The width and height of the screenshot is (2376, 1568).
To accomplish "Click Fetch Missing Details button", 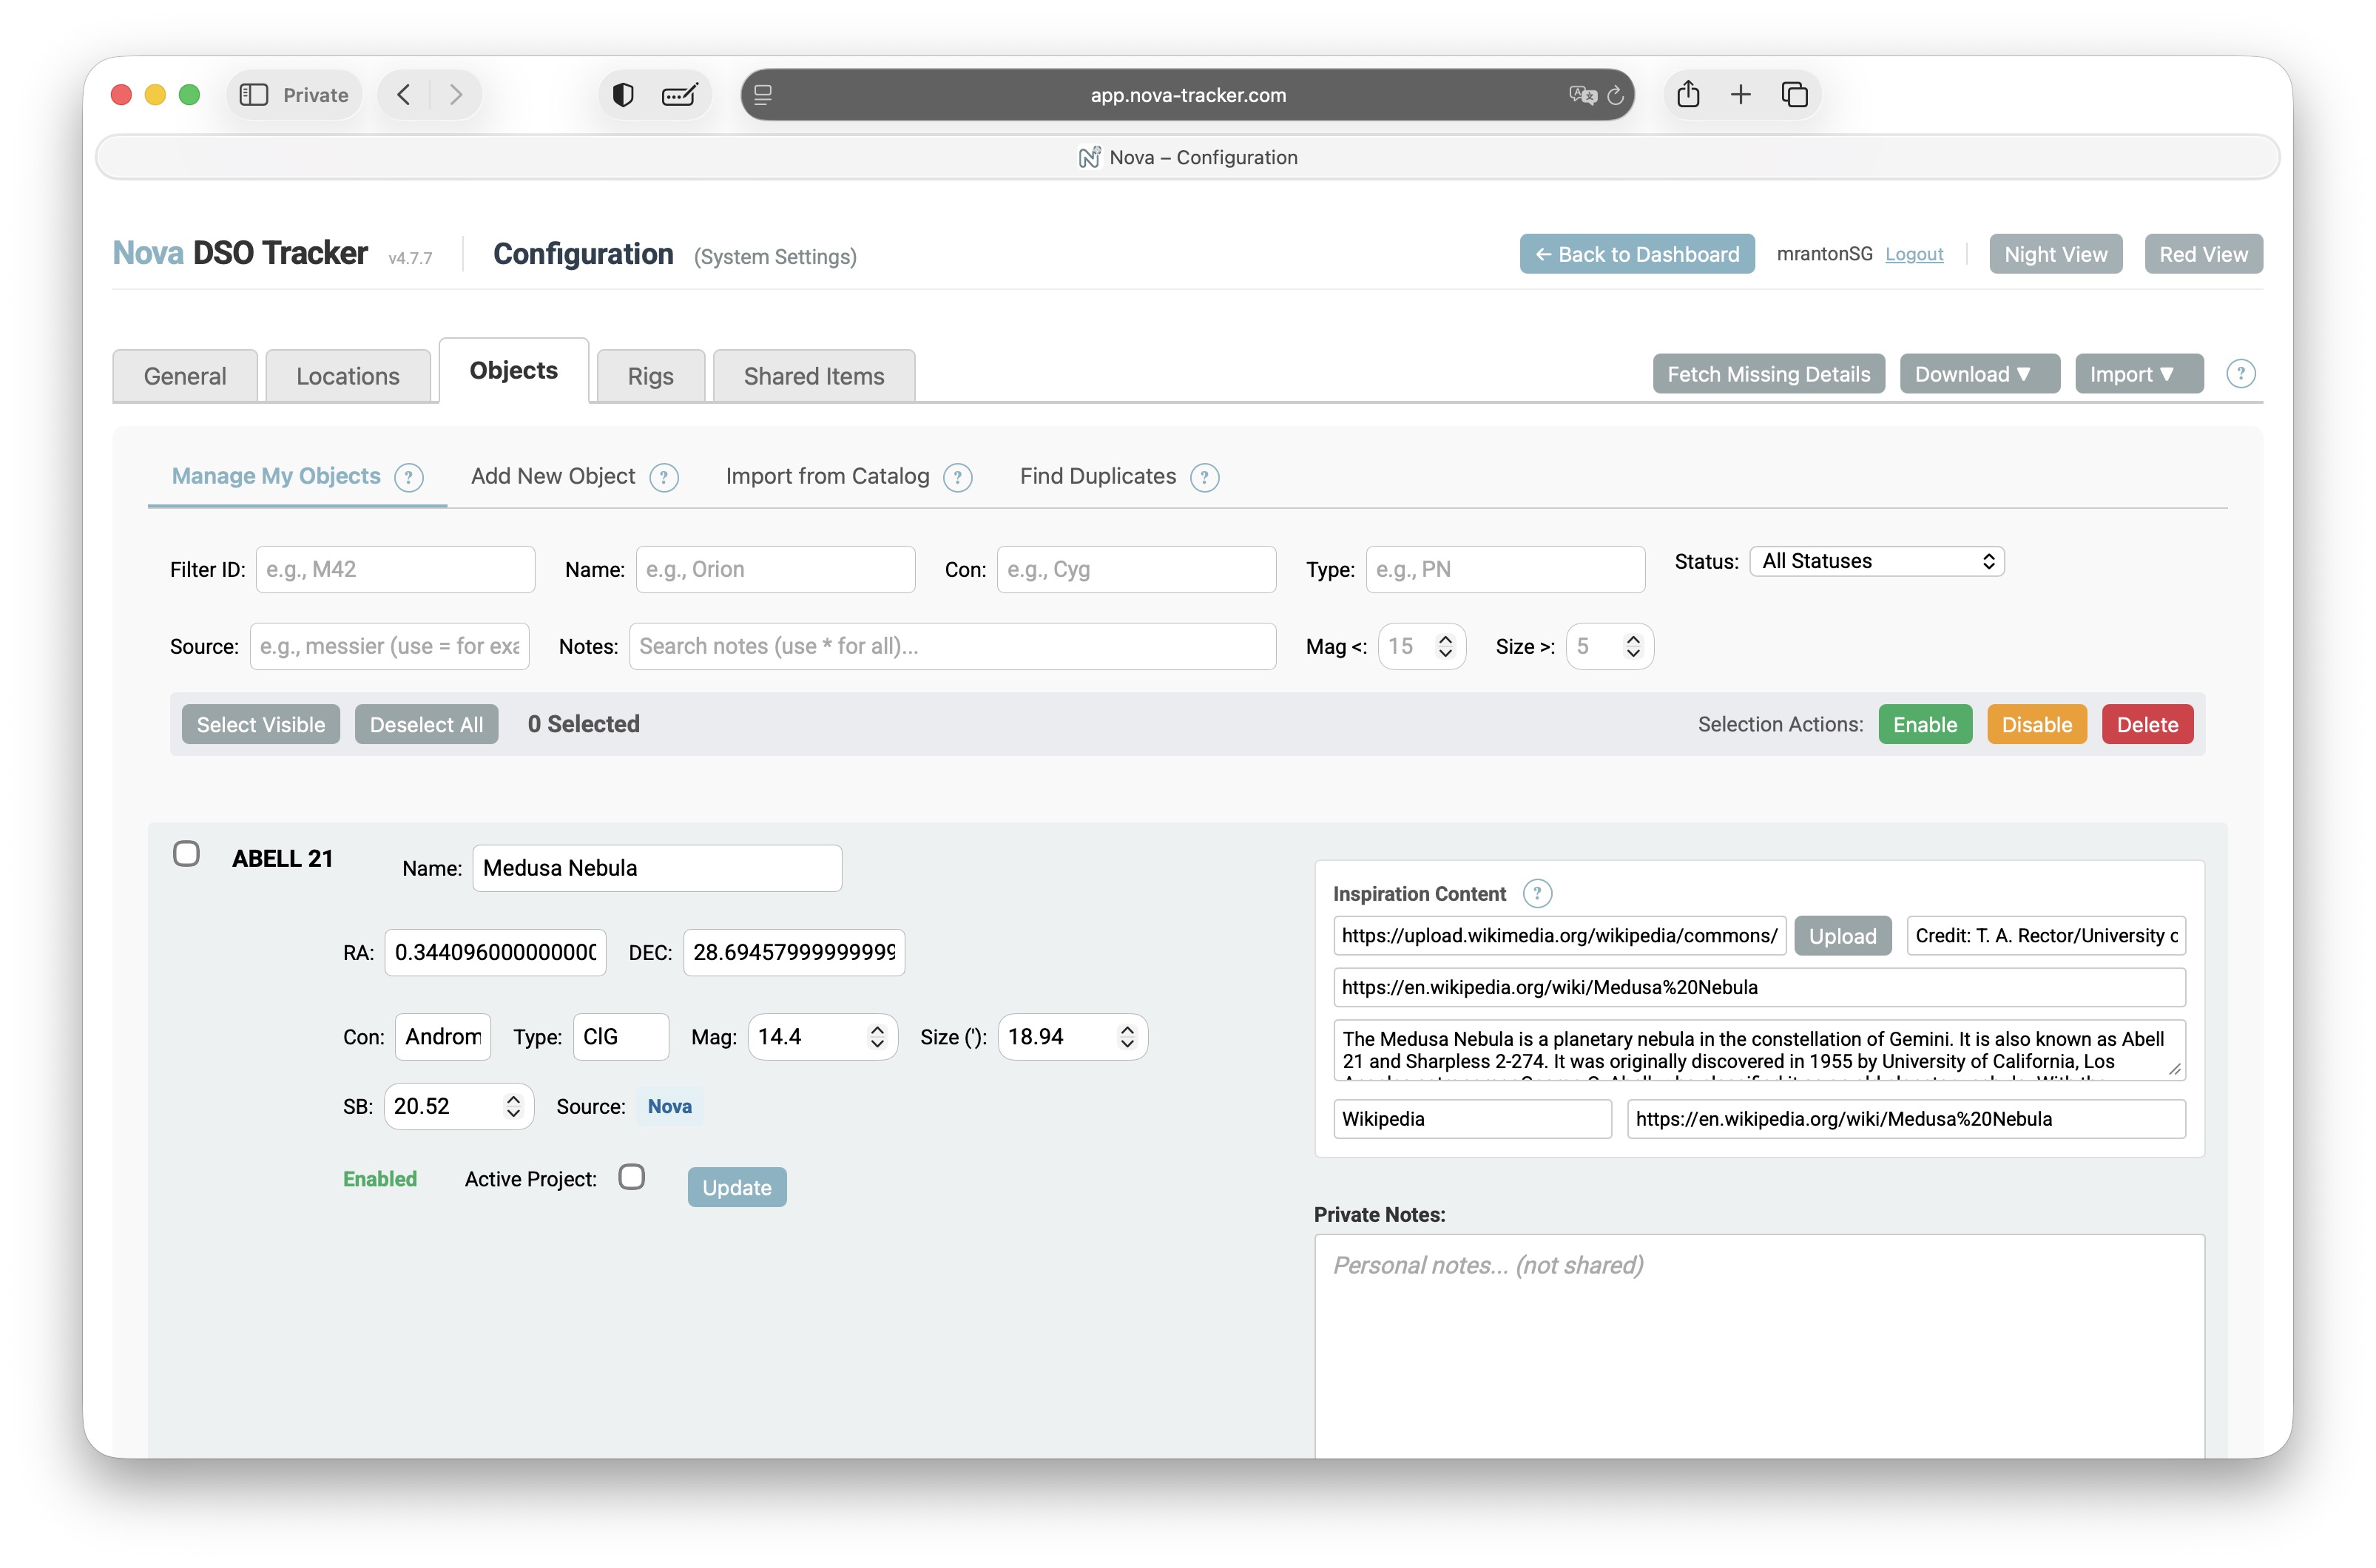I will (x=1767, y=374).
